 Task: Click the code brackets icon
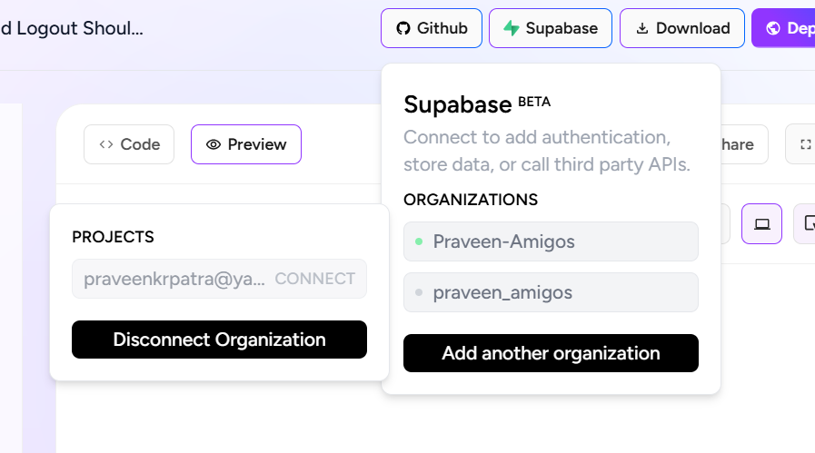coord(106,144)
